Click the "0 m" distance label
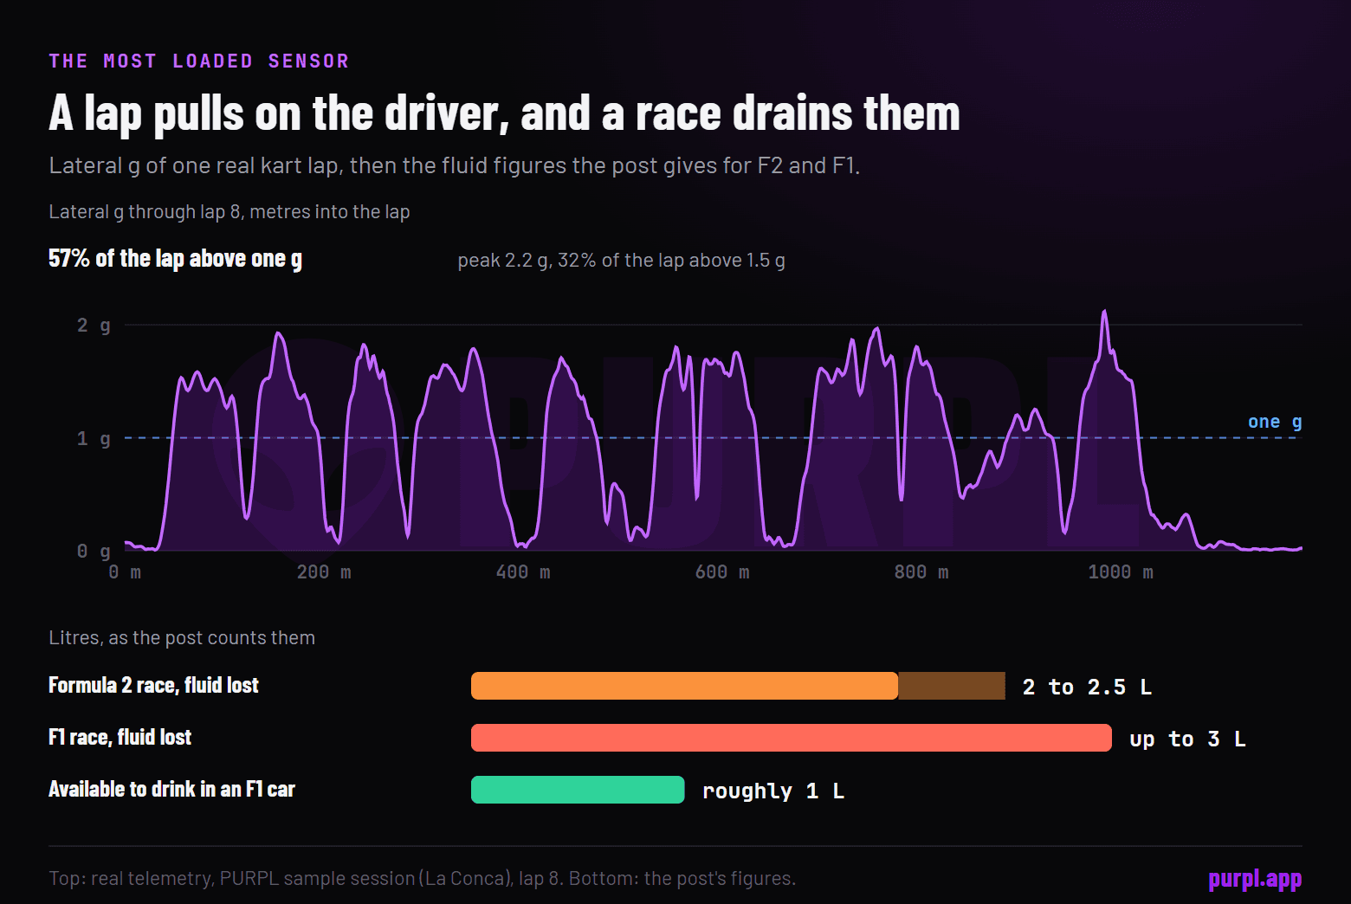 coord(125,572)
